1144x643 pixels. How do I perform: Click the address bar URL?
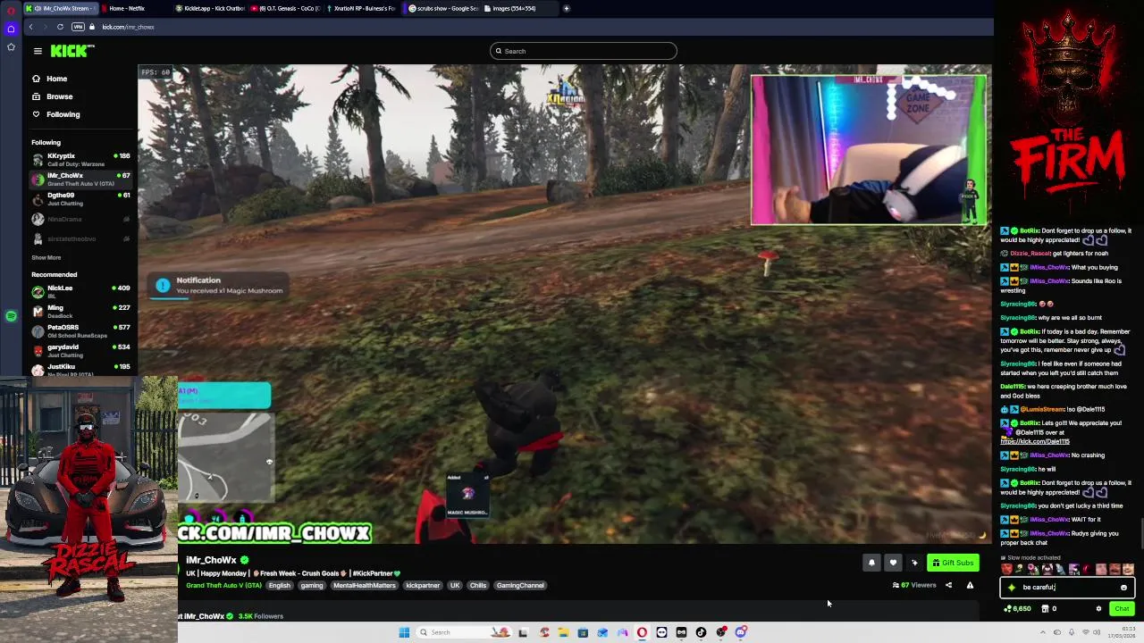[128, 27]
